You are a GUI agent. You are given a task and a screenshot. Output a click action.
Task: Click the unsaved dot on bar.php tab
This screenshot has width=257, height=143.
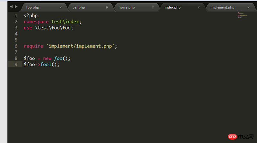pyautogui.click(x=107, y=7)
